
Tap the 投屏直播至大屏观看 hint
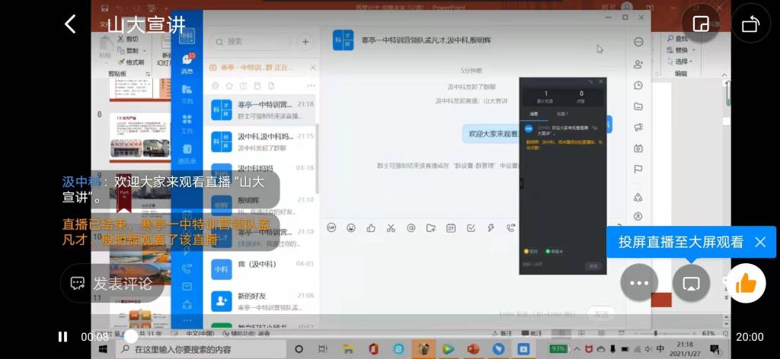[680, 243]
